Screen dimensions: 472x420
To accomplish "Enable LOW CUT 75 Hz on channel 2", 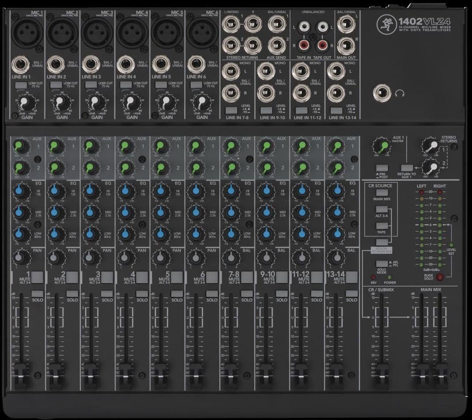I will 56,84.
